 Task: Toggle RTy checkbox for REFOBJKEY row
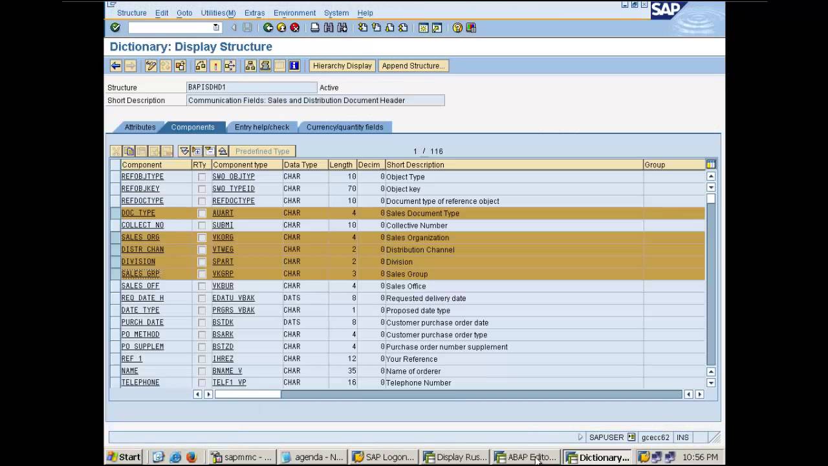click(202, 189)
